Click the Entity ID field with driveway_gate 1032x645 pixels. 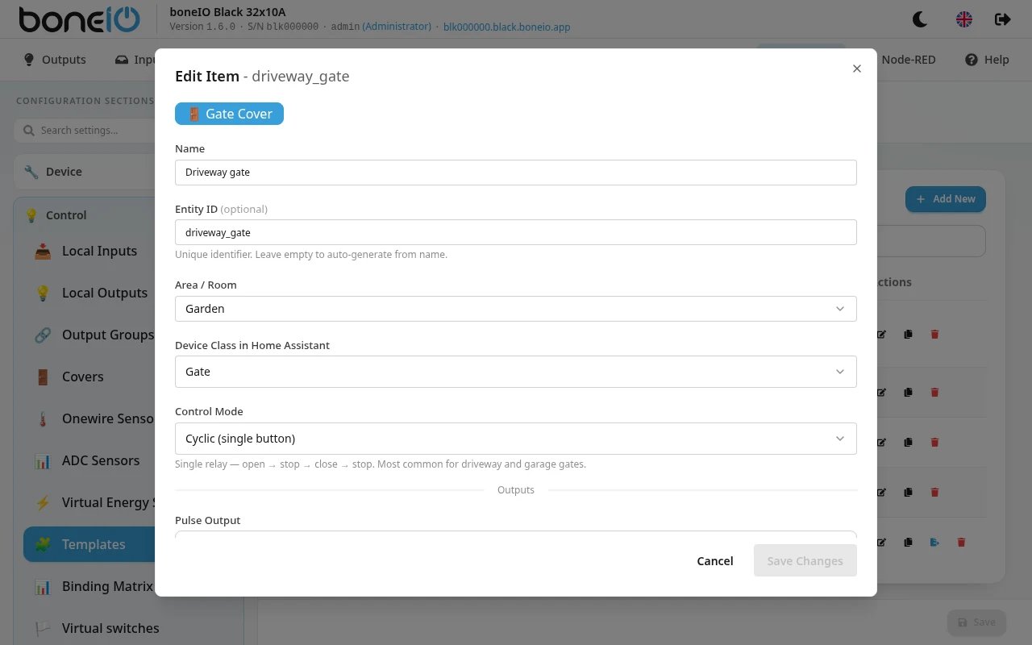[515, 232]
